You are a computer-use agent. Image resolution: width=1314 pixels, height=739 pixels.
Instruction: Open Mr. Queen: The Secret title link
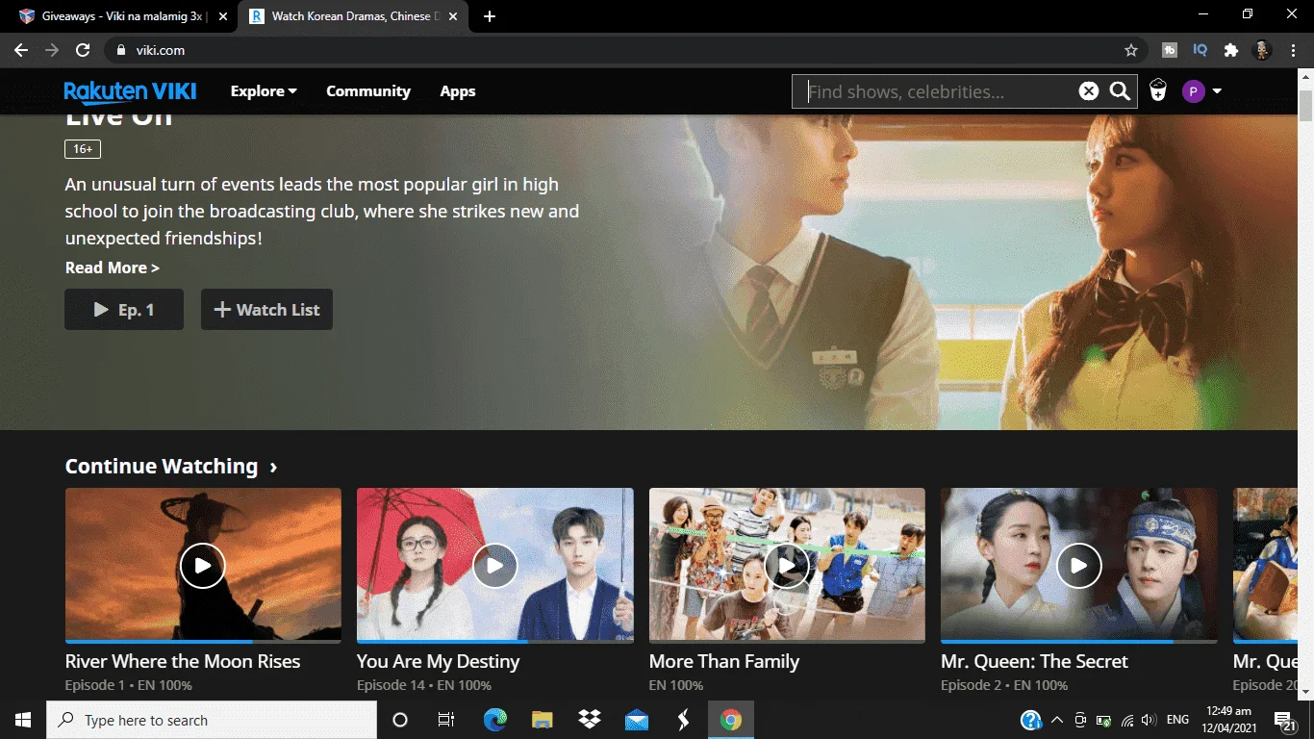(x=1034, y=662)
